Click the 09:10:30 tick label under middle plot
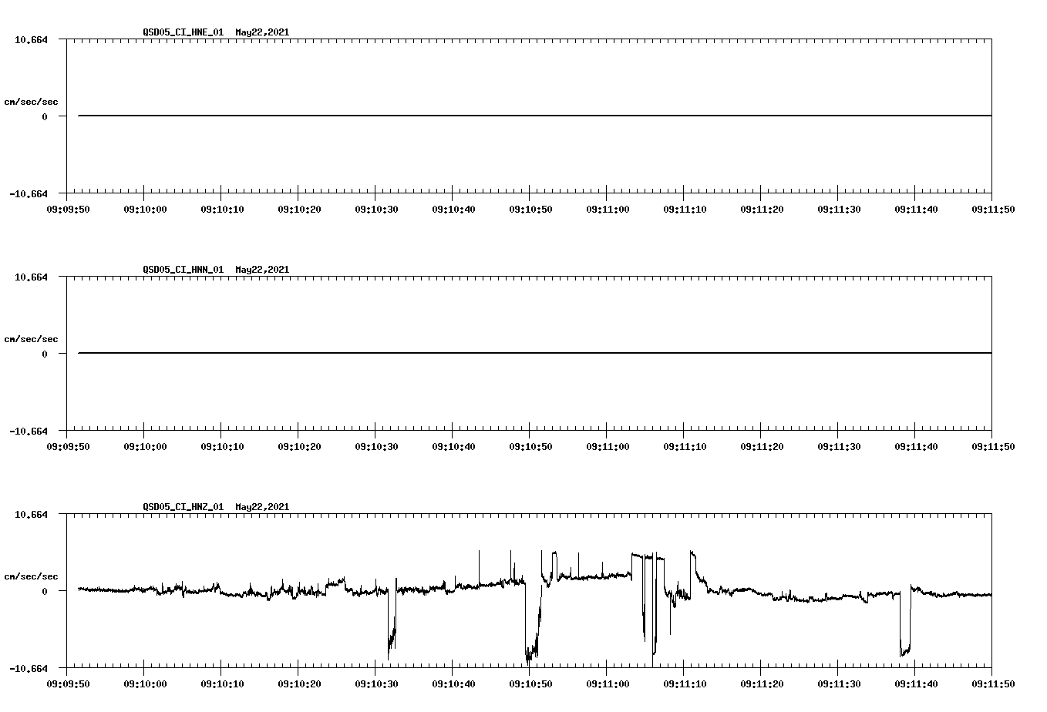The image size is (1047, 712). point(377,445)
